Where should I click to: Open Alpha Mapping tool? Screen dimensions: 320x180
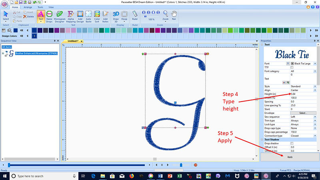70,16
